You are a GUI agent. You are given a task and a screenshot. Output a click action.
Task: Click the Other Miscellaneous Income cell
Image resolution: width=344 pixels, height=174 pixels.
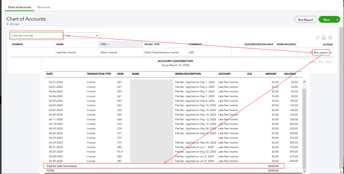(x=161, y=53)
